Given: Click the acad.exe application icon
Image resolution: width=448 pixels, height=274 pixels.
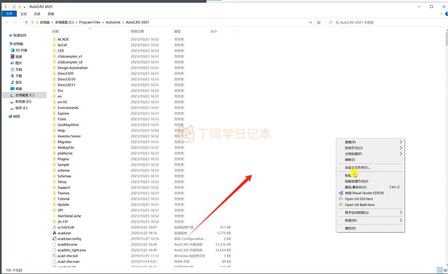Looking at the screenshot, I should point(54,233).
